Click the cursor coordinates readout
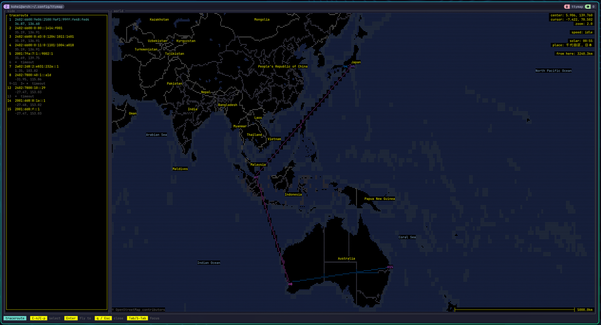Screen dimensions: 601x325 (x=571, y=19)
